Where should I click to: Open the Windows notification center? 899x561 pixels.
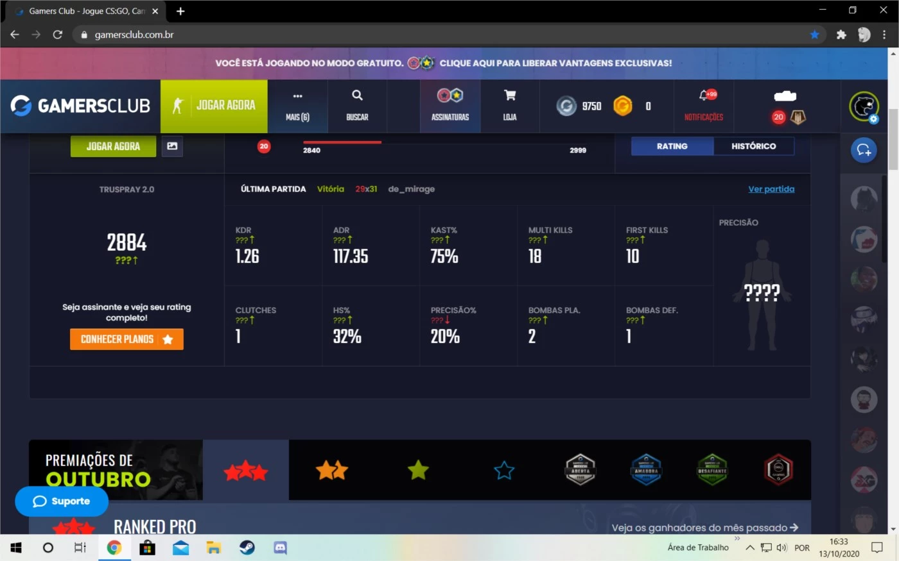[x=877, y=548]
